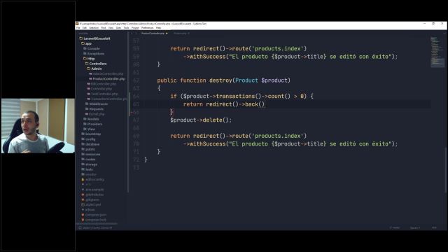Expand the resources folder
The height and width of the screenshot is (252, 448).
pyautogui.click(x=91, y=154)
